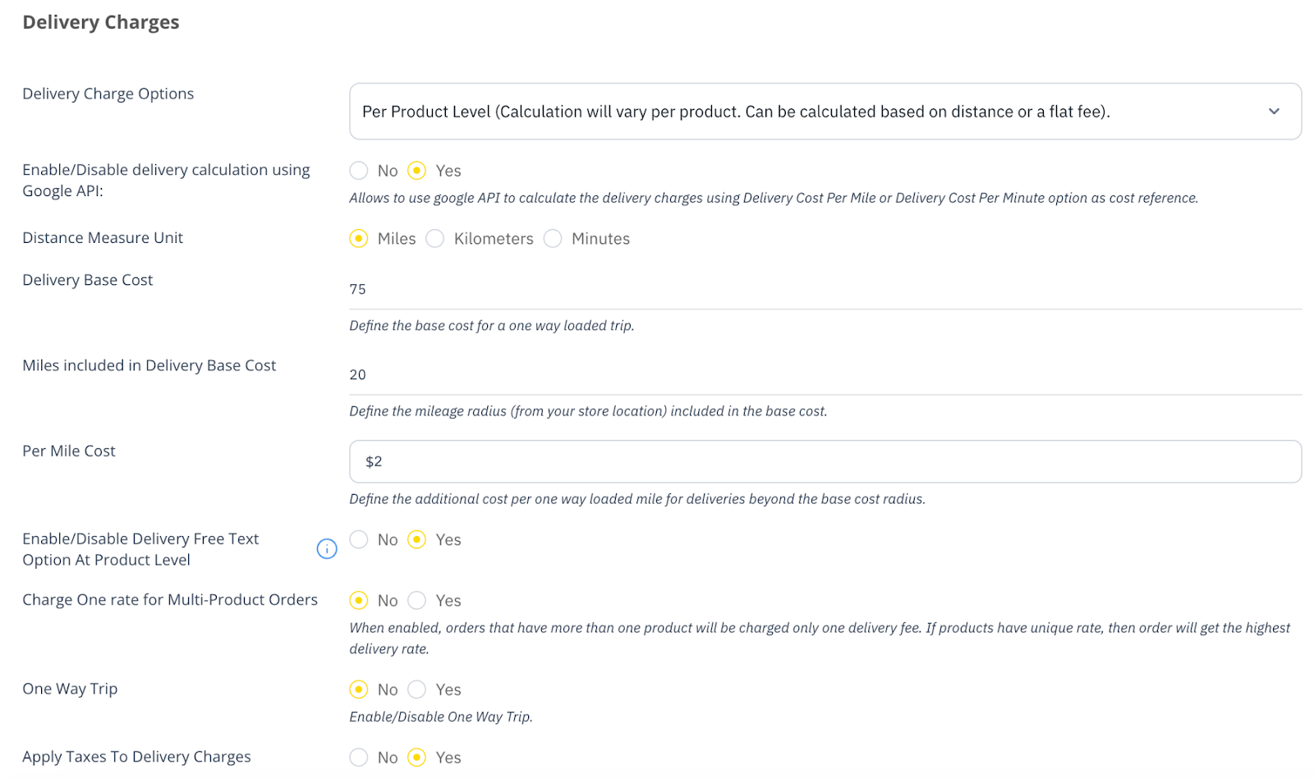
Task: Choose Minutes as Distance Measure Unit
Action: 553,239
